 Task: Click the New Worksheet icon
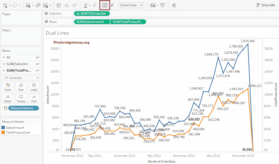[x=28, y=5]
